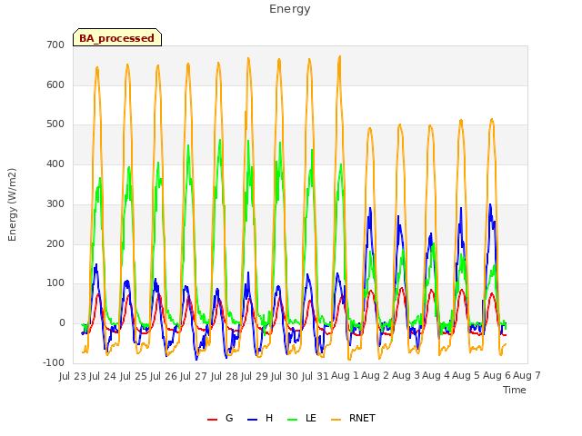The height and width of the screenshot is (436, 582).
Task: Click the Aug 1 x-axis date
Action: pos(345,376)
